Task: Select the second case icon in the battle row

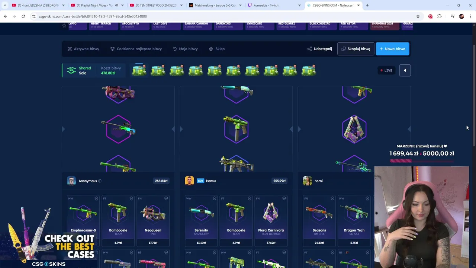Action: pos(158,70)
